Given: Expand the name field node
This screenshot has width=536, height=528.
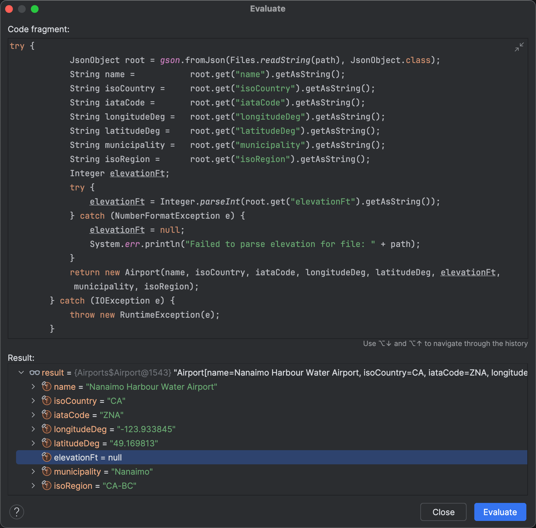Looking at the screenshot, I should tap(33, 387).
